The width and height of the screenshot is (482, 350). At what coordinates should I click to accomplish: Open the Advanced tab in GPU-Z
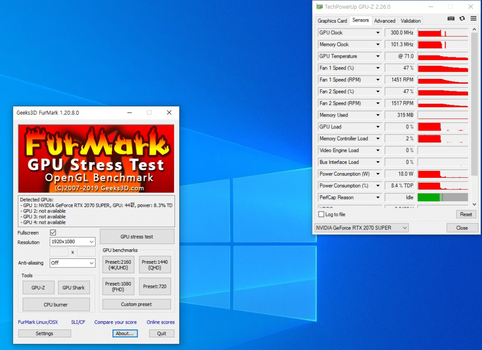tap(385, 21)
